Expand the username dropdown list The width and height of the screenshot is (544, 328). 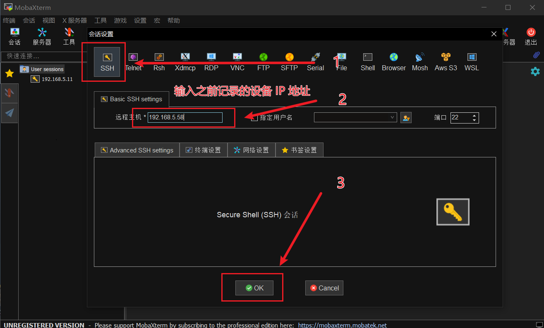pyautogui.click(x=393, y=118)
